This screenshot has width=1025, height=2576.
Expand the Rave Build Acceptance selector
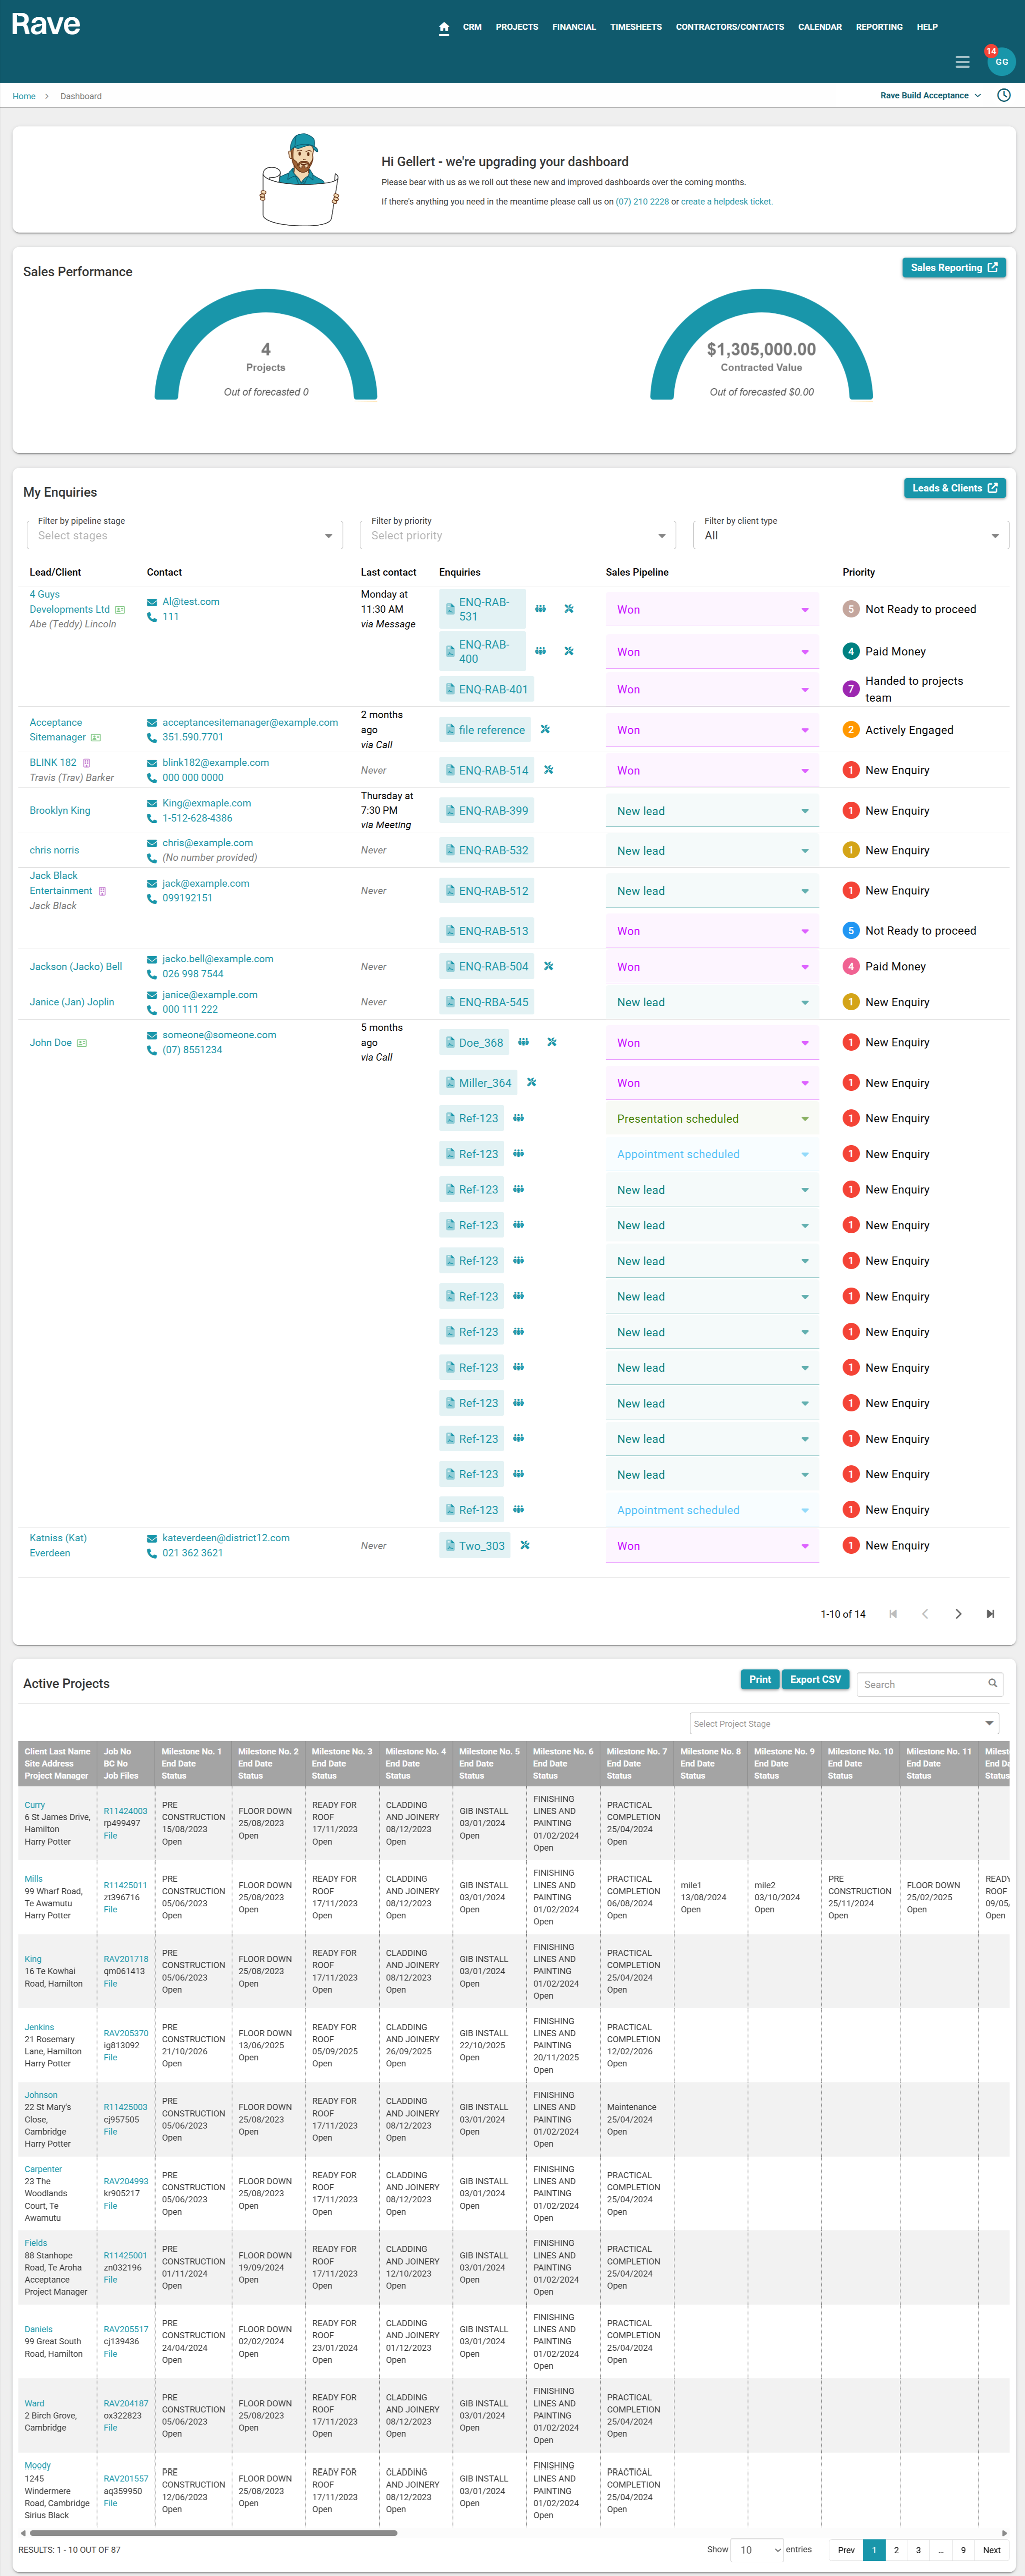pos(930,96)
